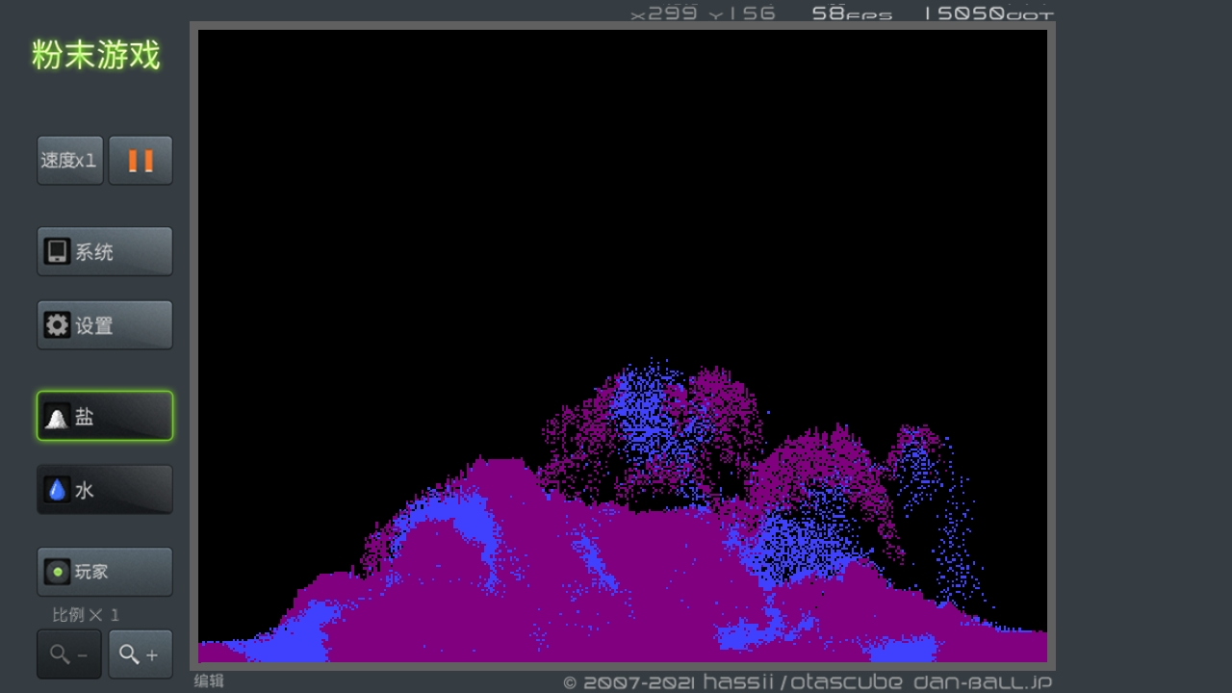Click the 比例 × 1 scale label
This screenshot has width=1232, height=693.
86,614
